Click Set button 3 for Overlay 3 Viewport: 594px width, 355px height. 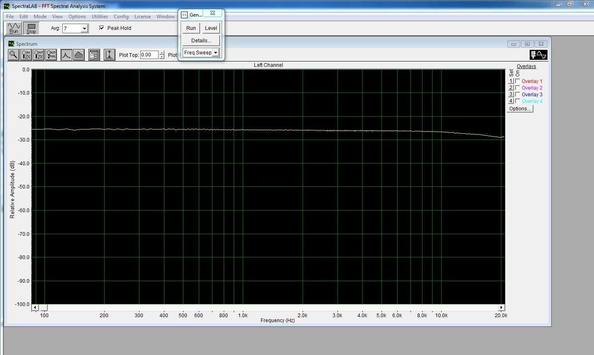click(511, 95)
